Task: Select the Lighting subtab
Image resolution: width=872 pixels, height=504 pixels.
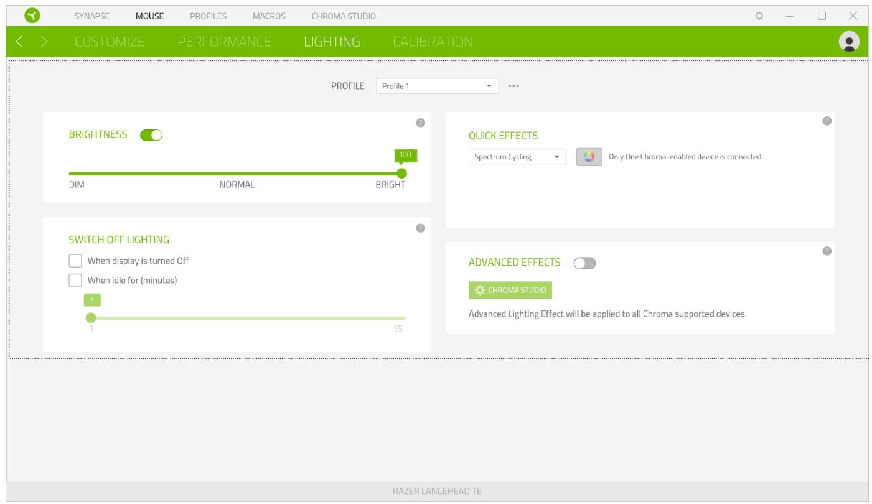Action: (332, 42)
